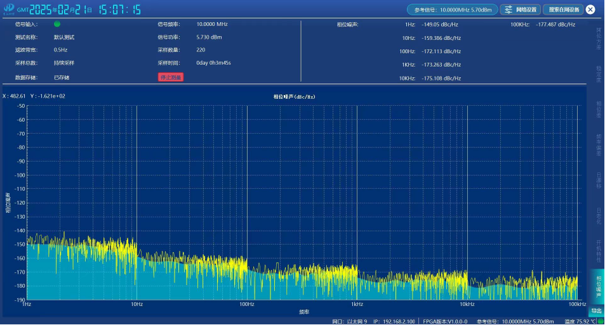Image resolution: width=605 pixels, height=325 pixels.
Task: Click the chart title 相位噪声(dBc/Hz)
Action: [x=295, y=97]
